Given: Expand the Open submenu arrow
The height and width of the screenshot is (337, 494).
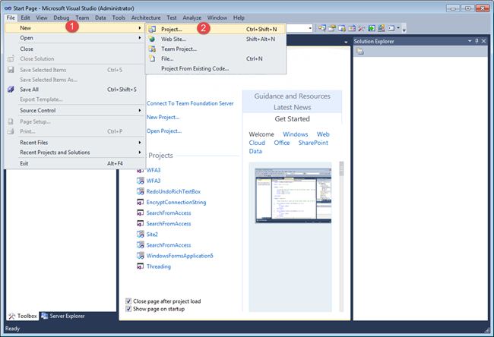Looking at the screenshot, I should 140,38.
